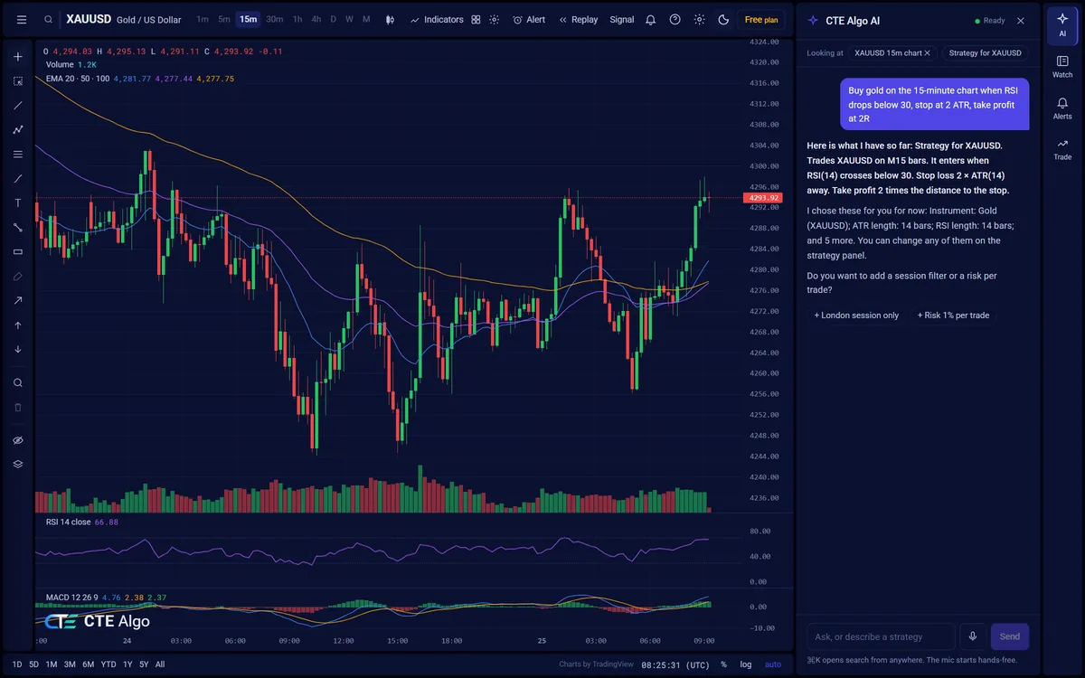Remove the XAUUSD 15m chart context chip
Viewport: 1085px width, 678px height.
[x=927, y=53]
